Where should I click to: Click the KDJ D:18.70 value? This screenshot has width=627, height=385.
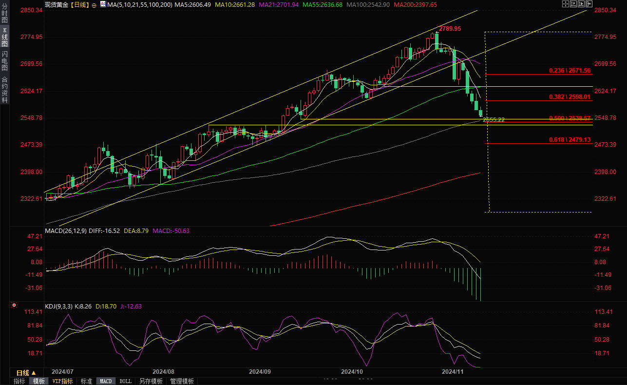(106, 307)
